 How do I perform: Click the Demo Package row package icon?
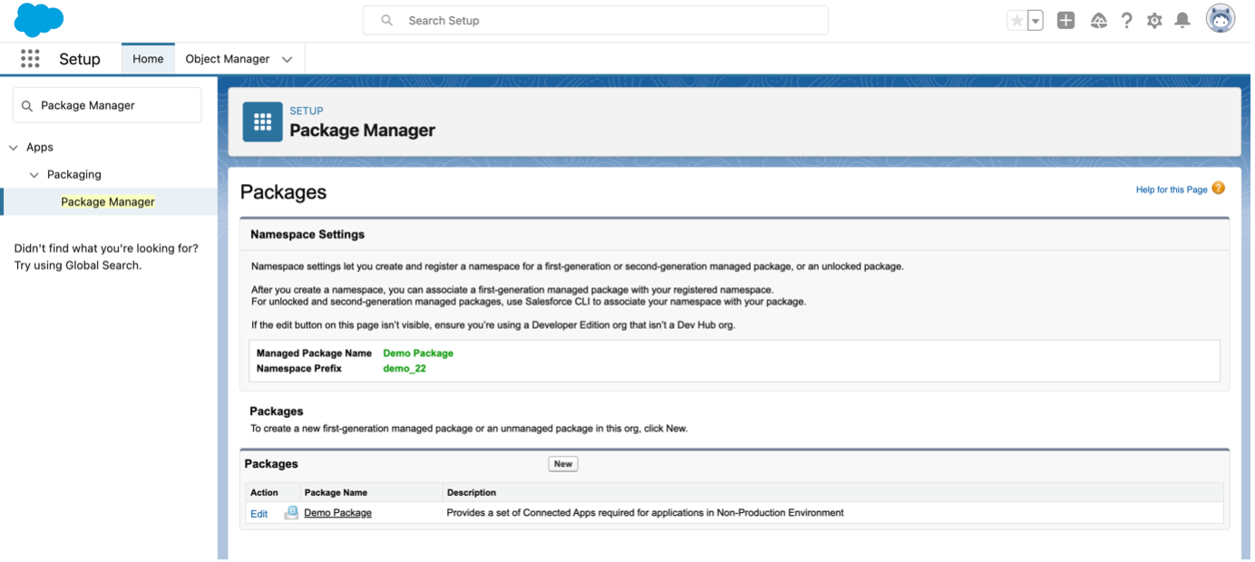(291, 513)
